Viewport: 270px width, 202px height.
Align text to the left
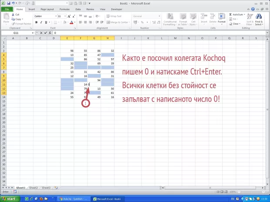pyautogui.click(x=81, y=22)
